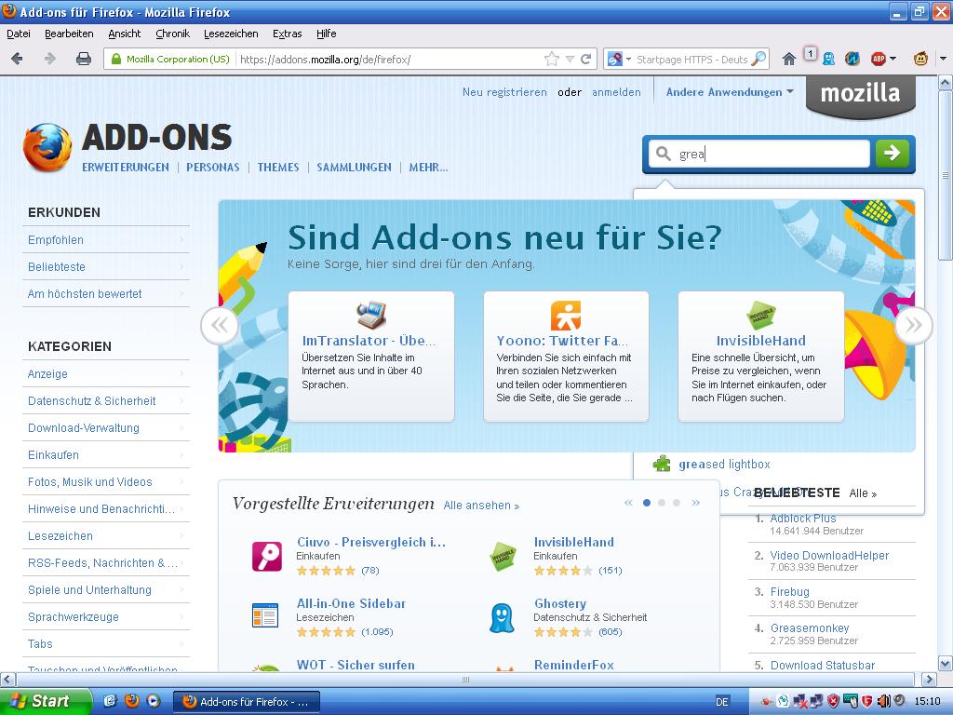Click the address bar URL field
953x715 pixels.
[x=389, y=59]
